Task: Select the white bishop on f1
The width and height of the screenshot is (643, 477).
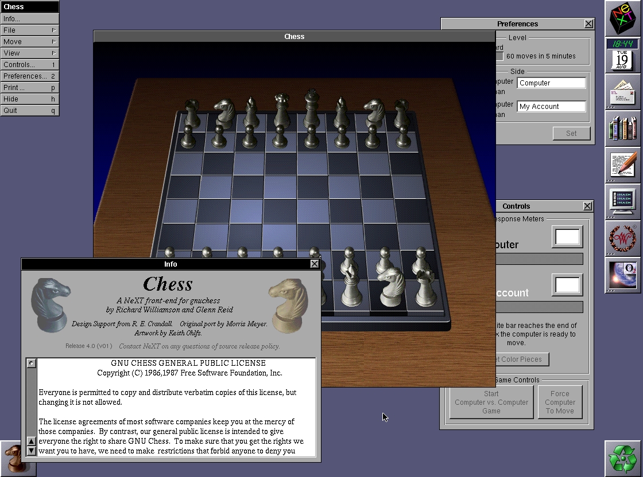Action: [x=351, y=286]
